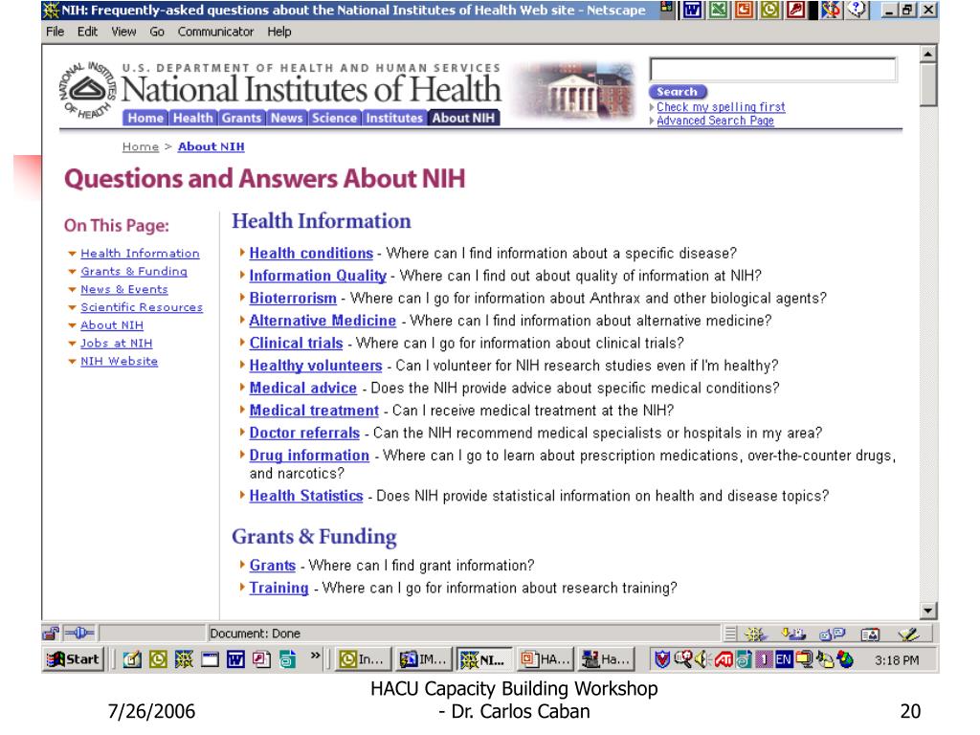The image size is (980, 735).
Task: Click the Netscape security lock icon in status bar
Action: click(x=51, y=634)
